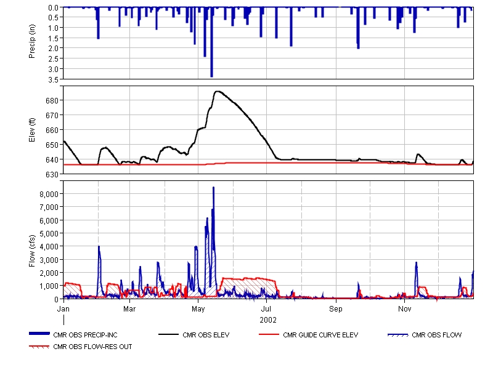The width and height of the screenshot is (493, 386).
Task: Click the tallest precipitation bar near May
Action: (211, 43)
